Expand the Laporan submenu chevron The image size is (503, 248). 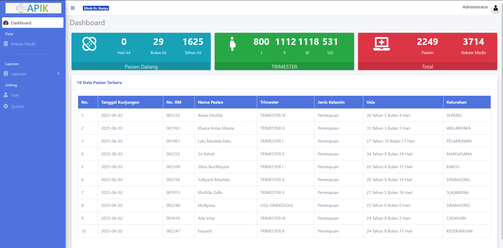pyautogui.click(x=58, y=74)
